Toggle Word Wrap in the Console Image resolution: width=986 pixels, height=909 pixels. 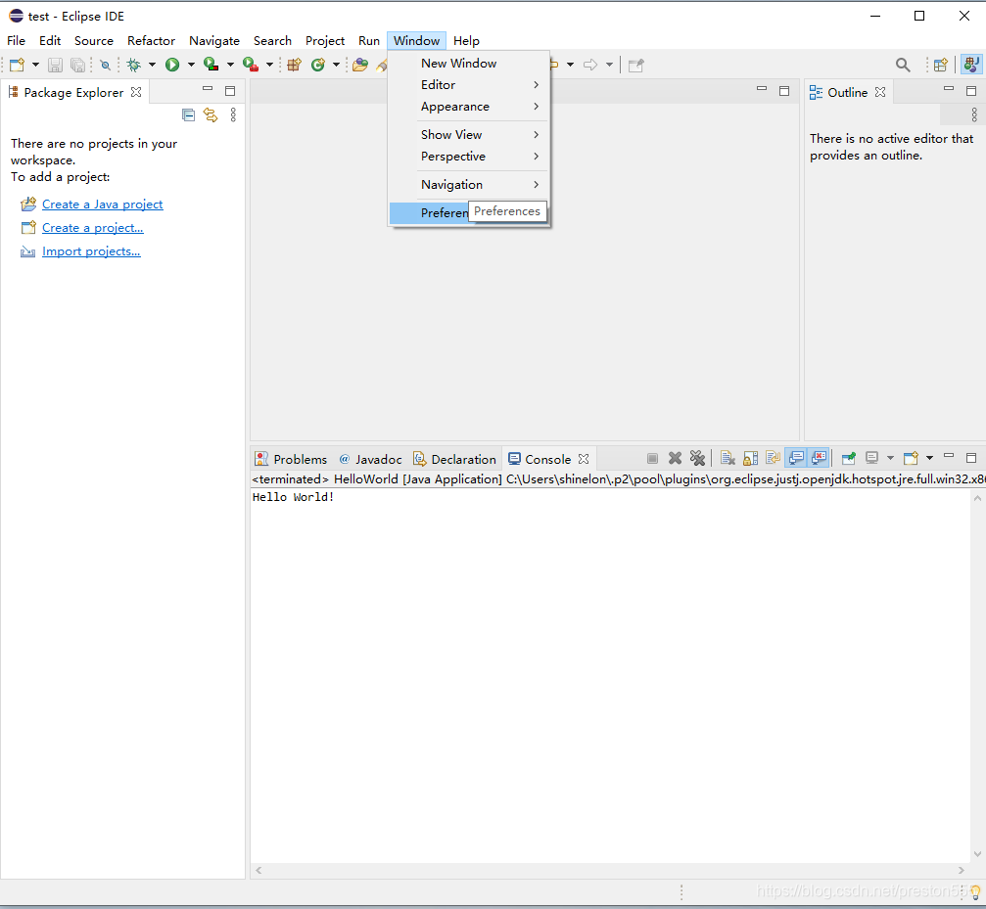point(773,459)
